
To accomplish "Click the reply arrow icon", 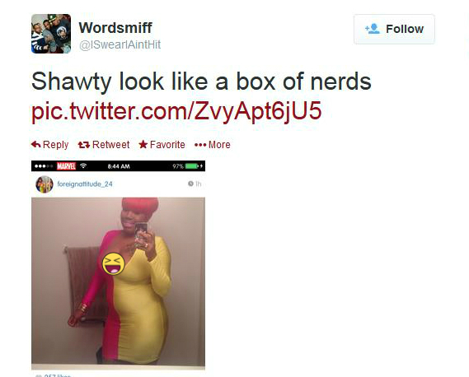I will click(x=36, y=145).
